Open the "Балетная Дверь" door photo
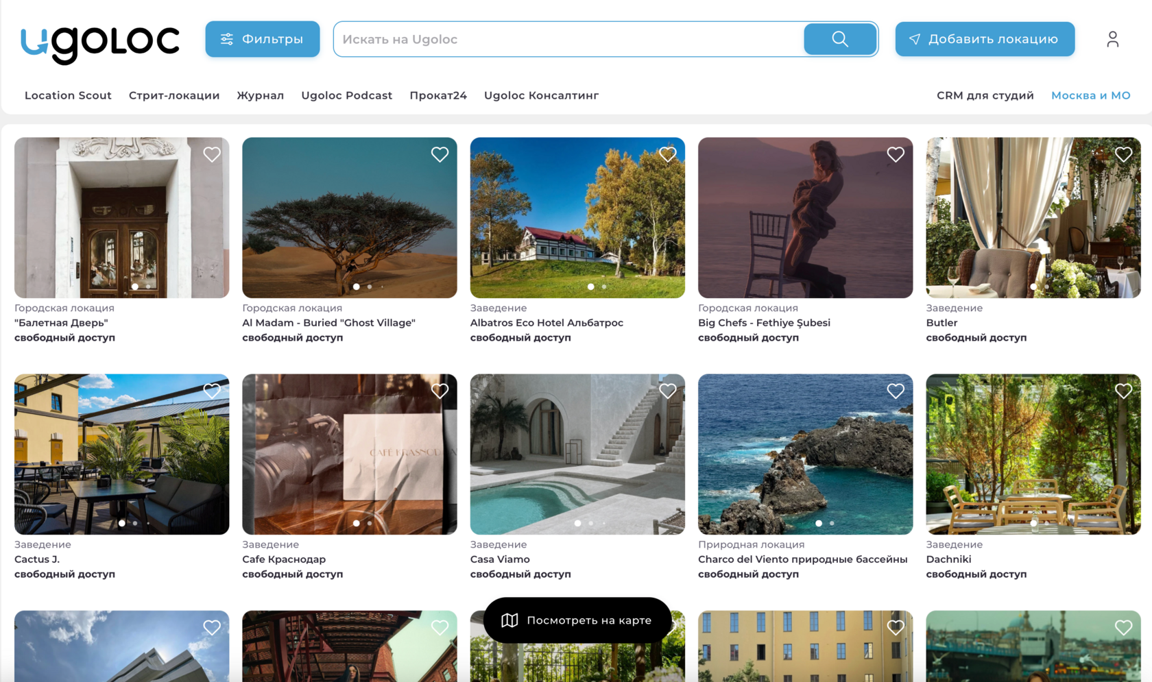Viewport: 1152px width, 682px height. point(122,218)
